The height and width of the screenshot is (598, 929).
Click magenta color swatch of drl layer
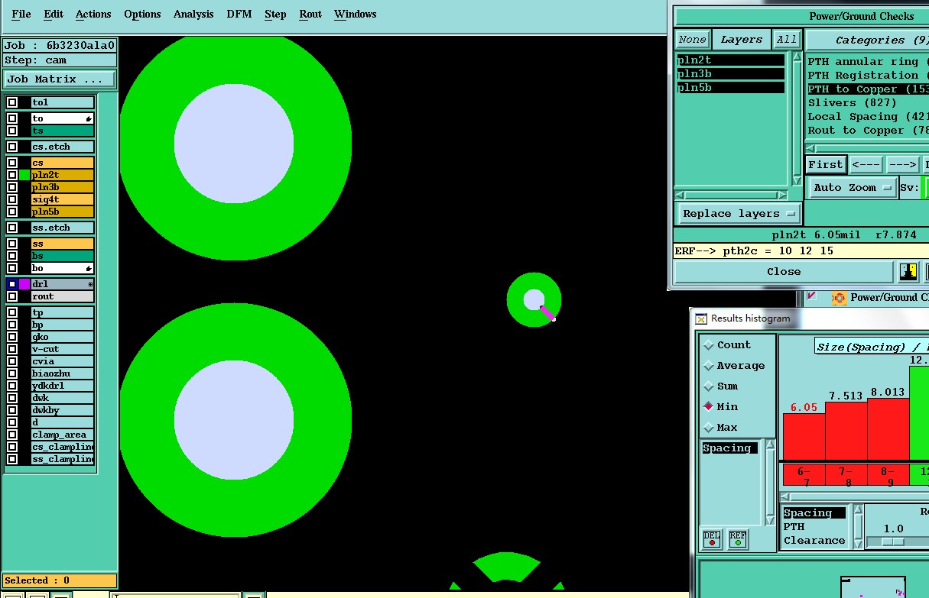24,284
